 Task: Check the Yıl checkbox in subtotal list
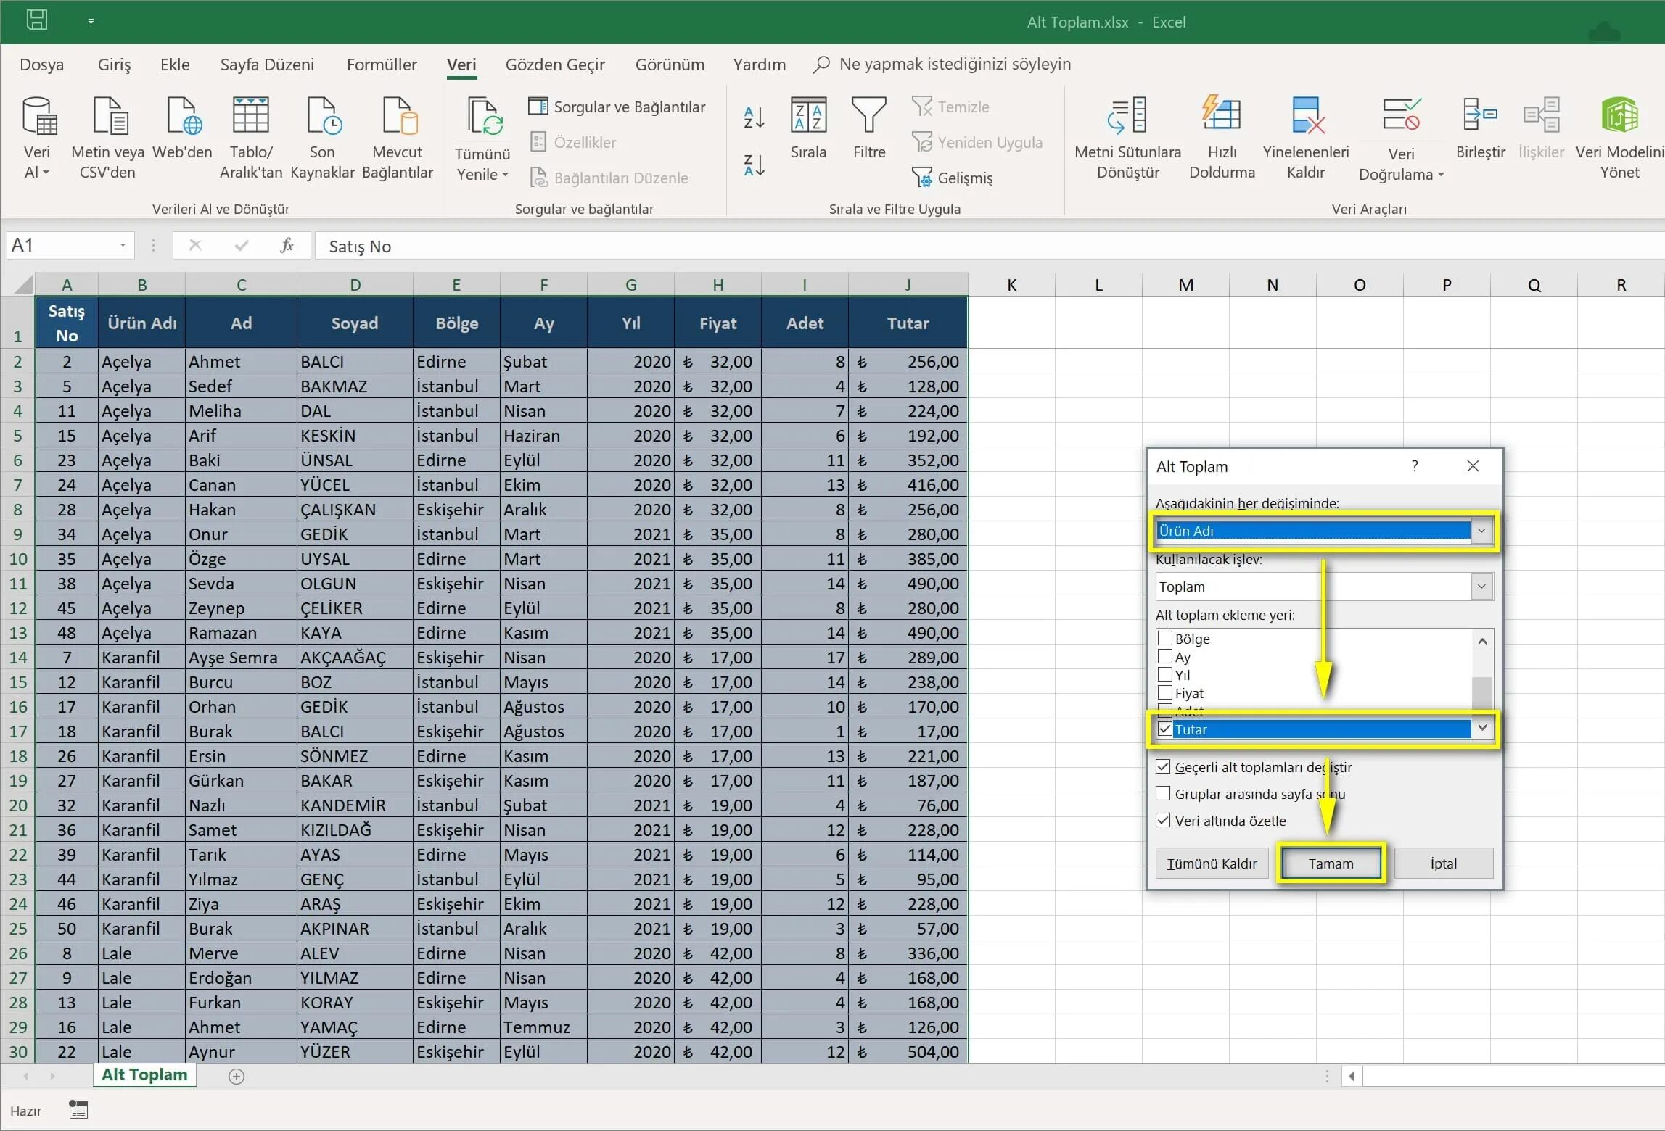click(1164, 674)
